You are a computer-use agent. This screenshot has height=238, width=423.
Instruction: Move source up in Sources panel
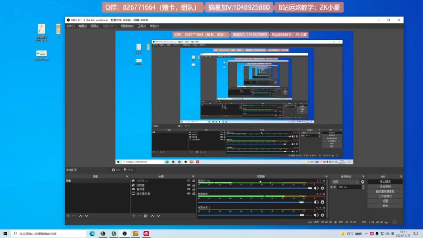pos(152,216)
